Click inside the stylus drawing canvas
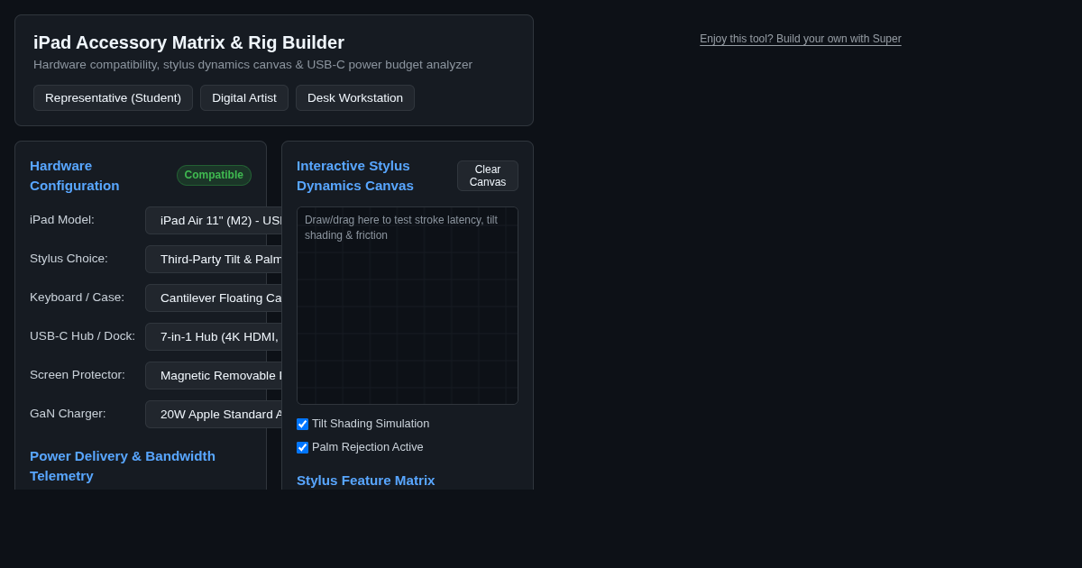The image size is (1082, 568). [x=408, y=306]
